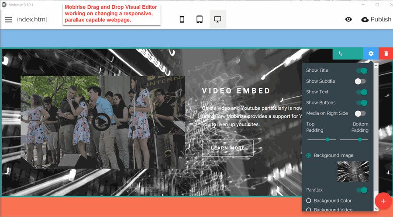Select Background Image radio option
This screenshot has width=393, height=217.
pos(309,155)
